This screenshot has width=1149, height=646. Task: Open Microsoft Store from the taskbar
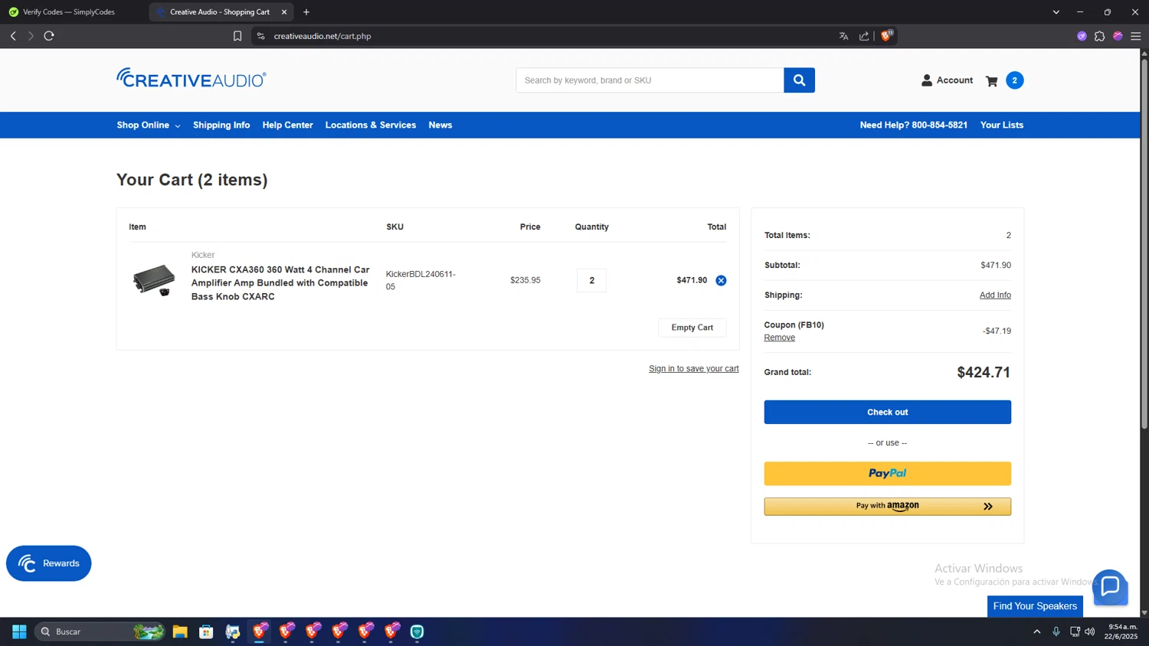coord(206,631)
